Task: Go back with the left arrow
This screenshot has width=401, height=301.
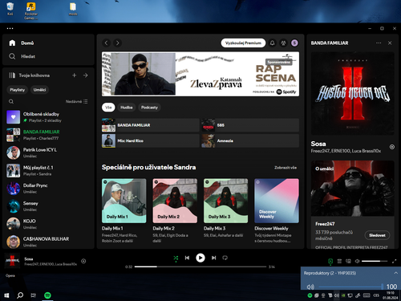Action: pyautogui.click(x=107, y=43)
